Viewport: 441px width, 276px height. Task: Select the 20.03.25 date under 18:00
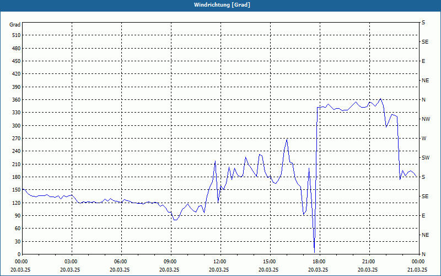(318, 269)
